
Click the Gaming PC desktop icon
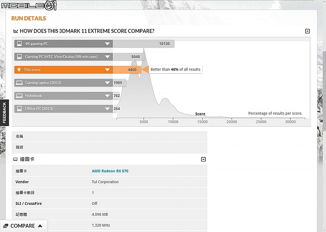19,57
